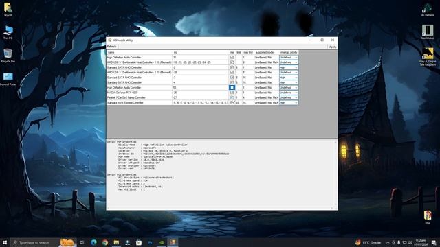Open the weather widget showing 11°C Smoke

pos(368,242)
